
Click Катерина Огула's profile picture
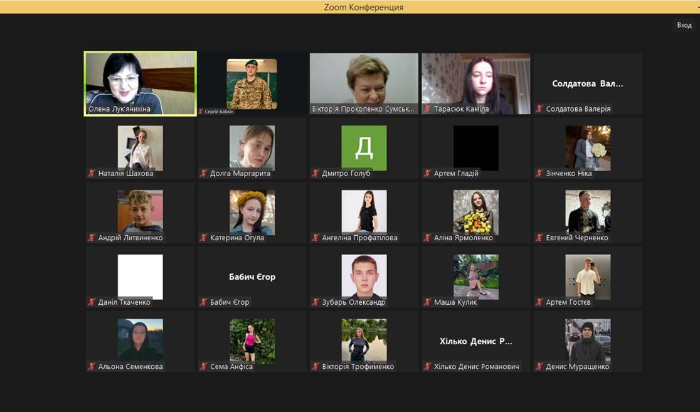click(252, 212)
